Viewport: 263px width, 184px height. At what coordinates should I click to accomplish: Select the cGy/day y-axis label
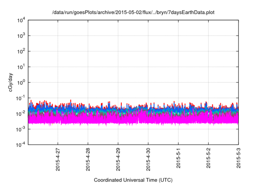10,82
